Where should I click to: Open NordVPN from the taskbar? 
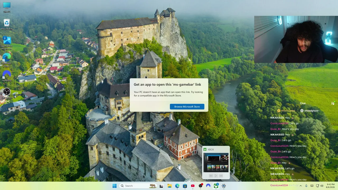tap(208, 186)
